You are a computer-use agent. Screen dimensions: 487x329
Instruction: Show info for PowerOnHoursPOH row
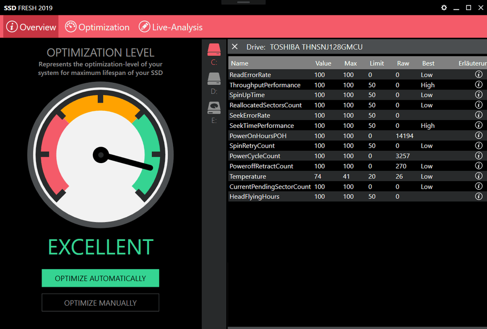tap(479, 135)
